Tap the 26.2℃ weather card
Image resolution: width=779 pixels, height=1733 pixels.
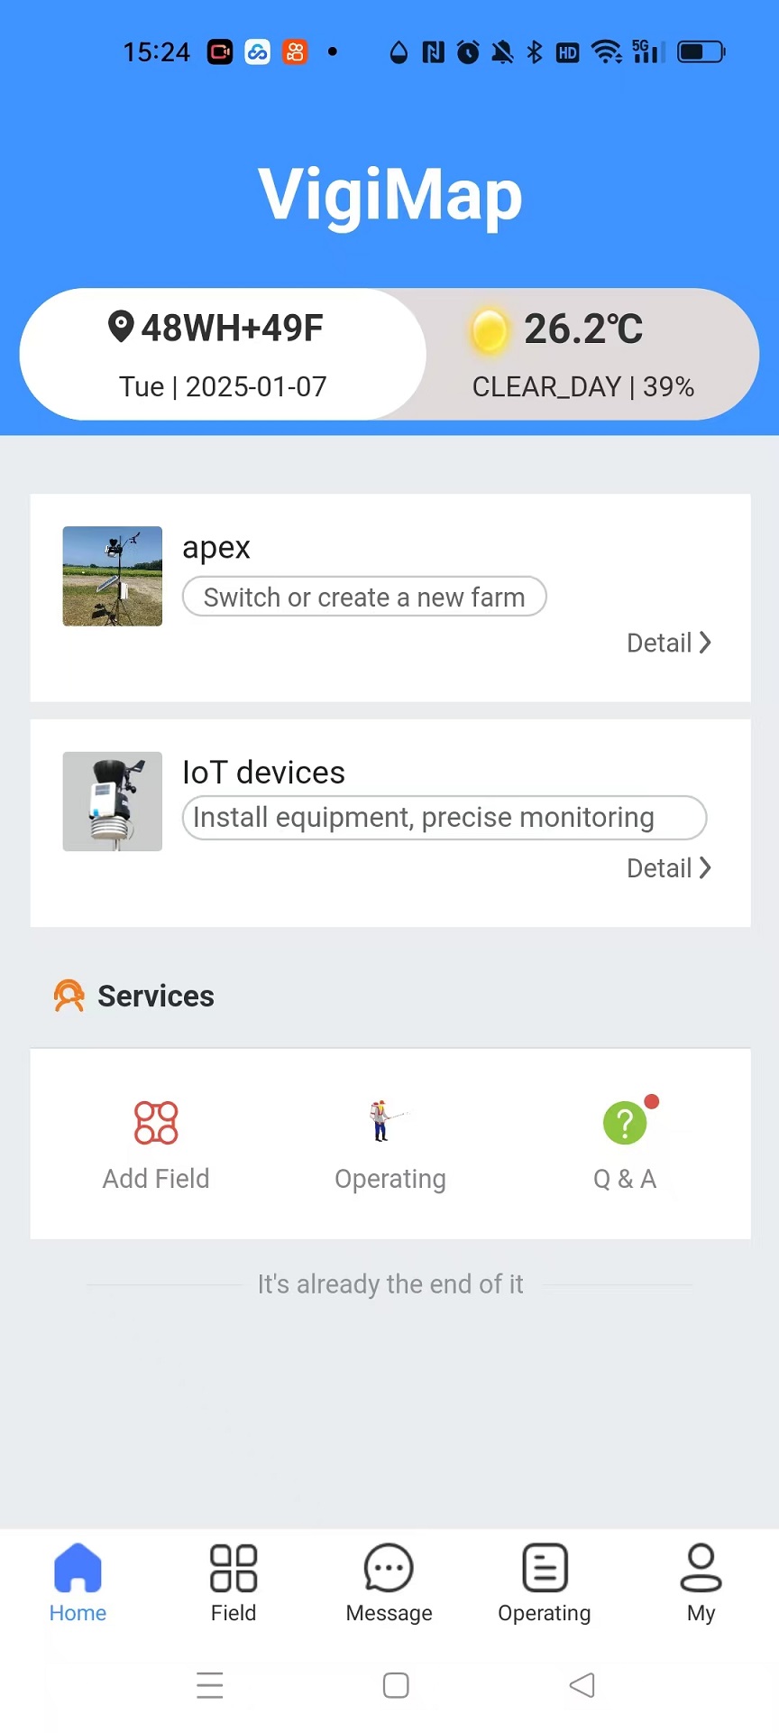click(592, 355)
